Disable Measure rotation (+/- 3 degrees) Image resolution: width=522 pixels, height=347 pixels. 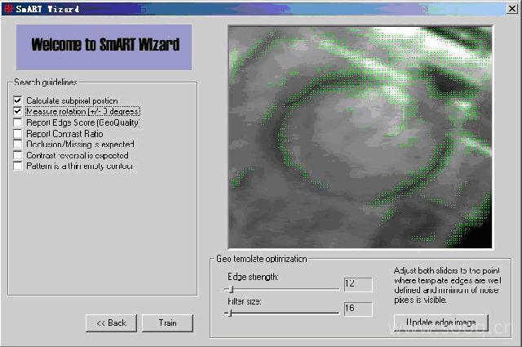point(18,111)
